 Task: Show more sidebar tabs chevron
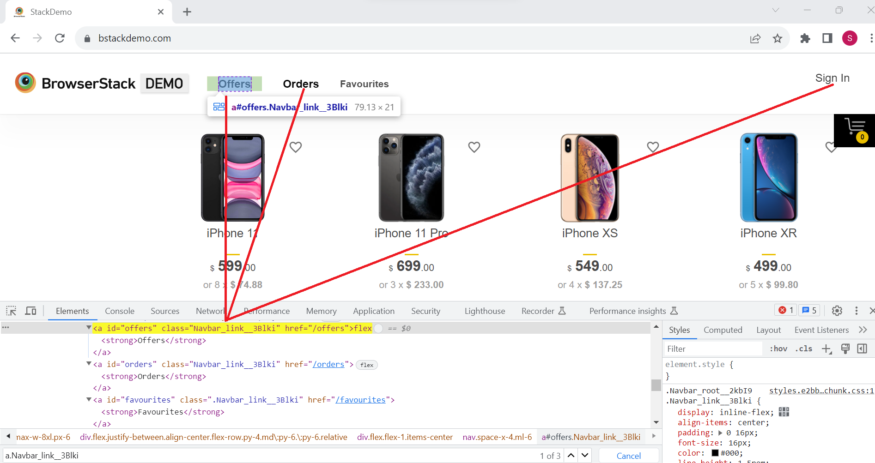click(863, 330)
